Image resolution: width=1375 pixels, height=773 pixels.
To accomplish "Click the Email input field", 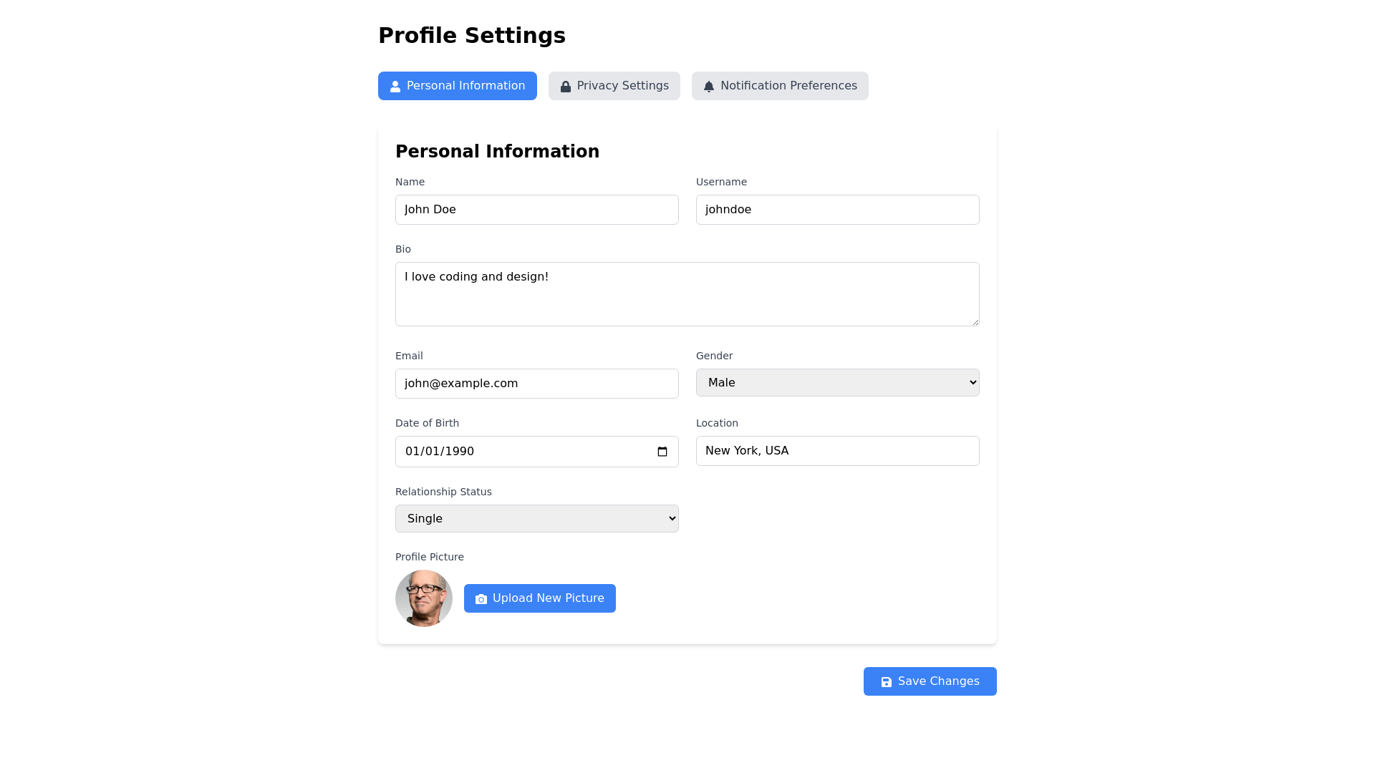I will point(536,384).
